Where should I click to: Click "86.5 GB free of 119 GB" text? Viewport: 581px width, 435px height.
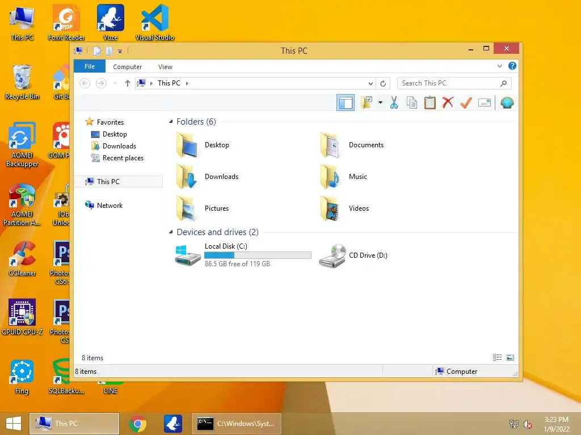pos(237,264)
